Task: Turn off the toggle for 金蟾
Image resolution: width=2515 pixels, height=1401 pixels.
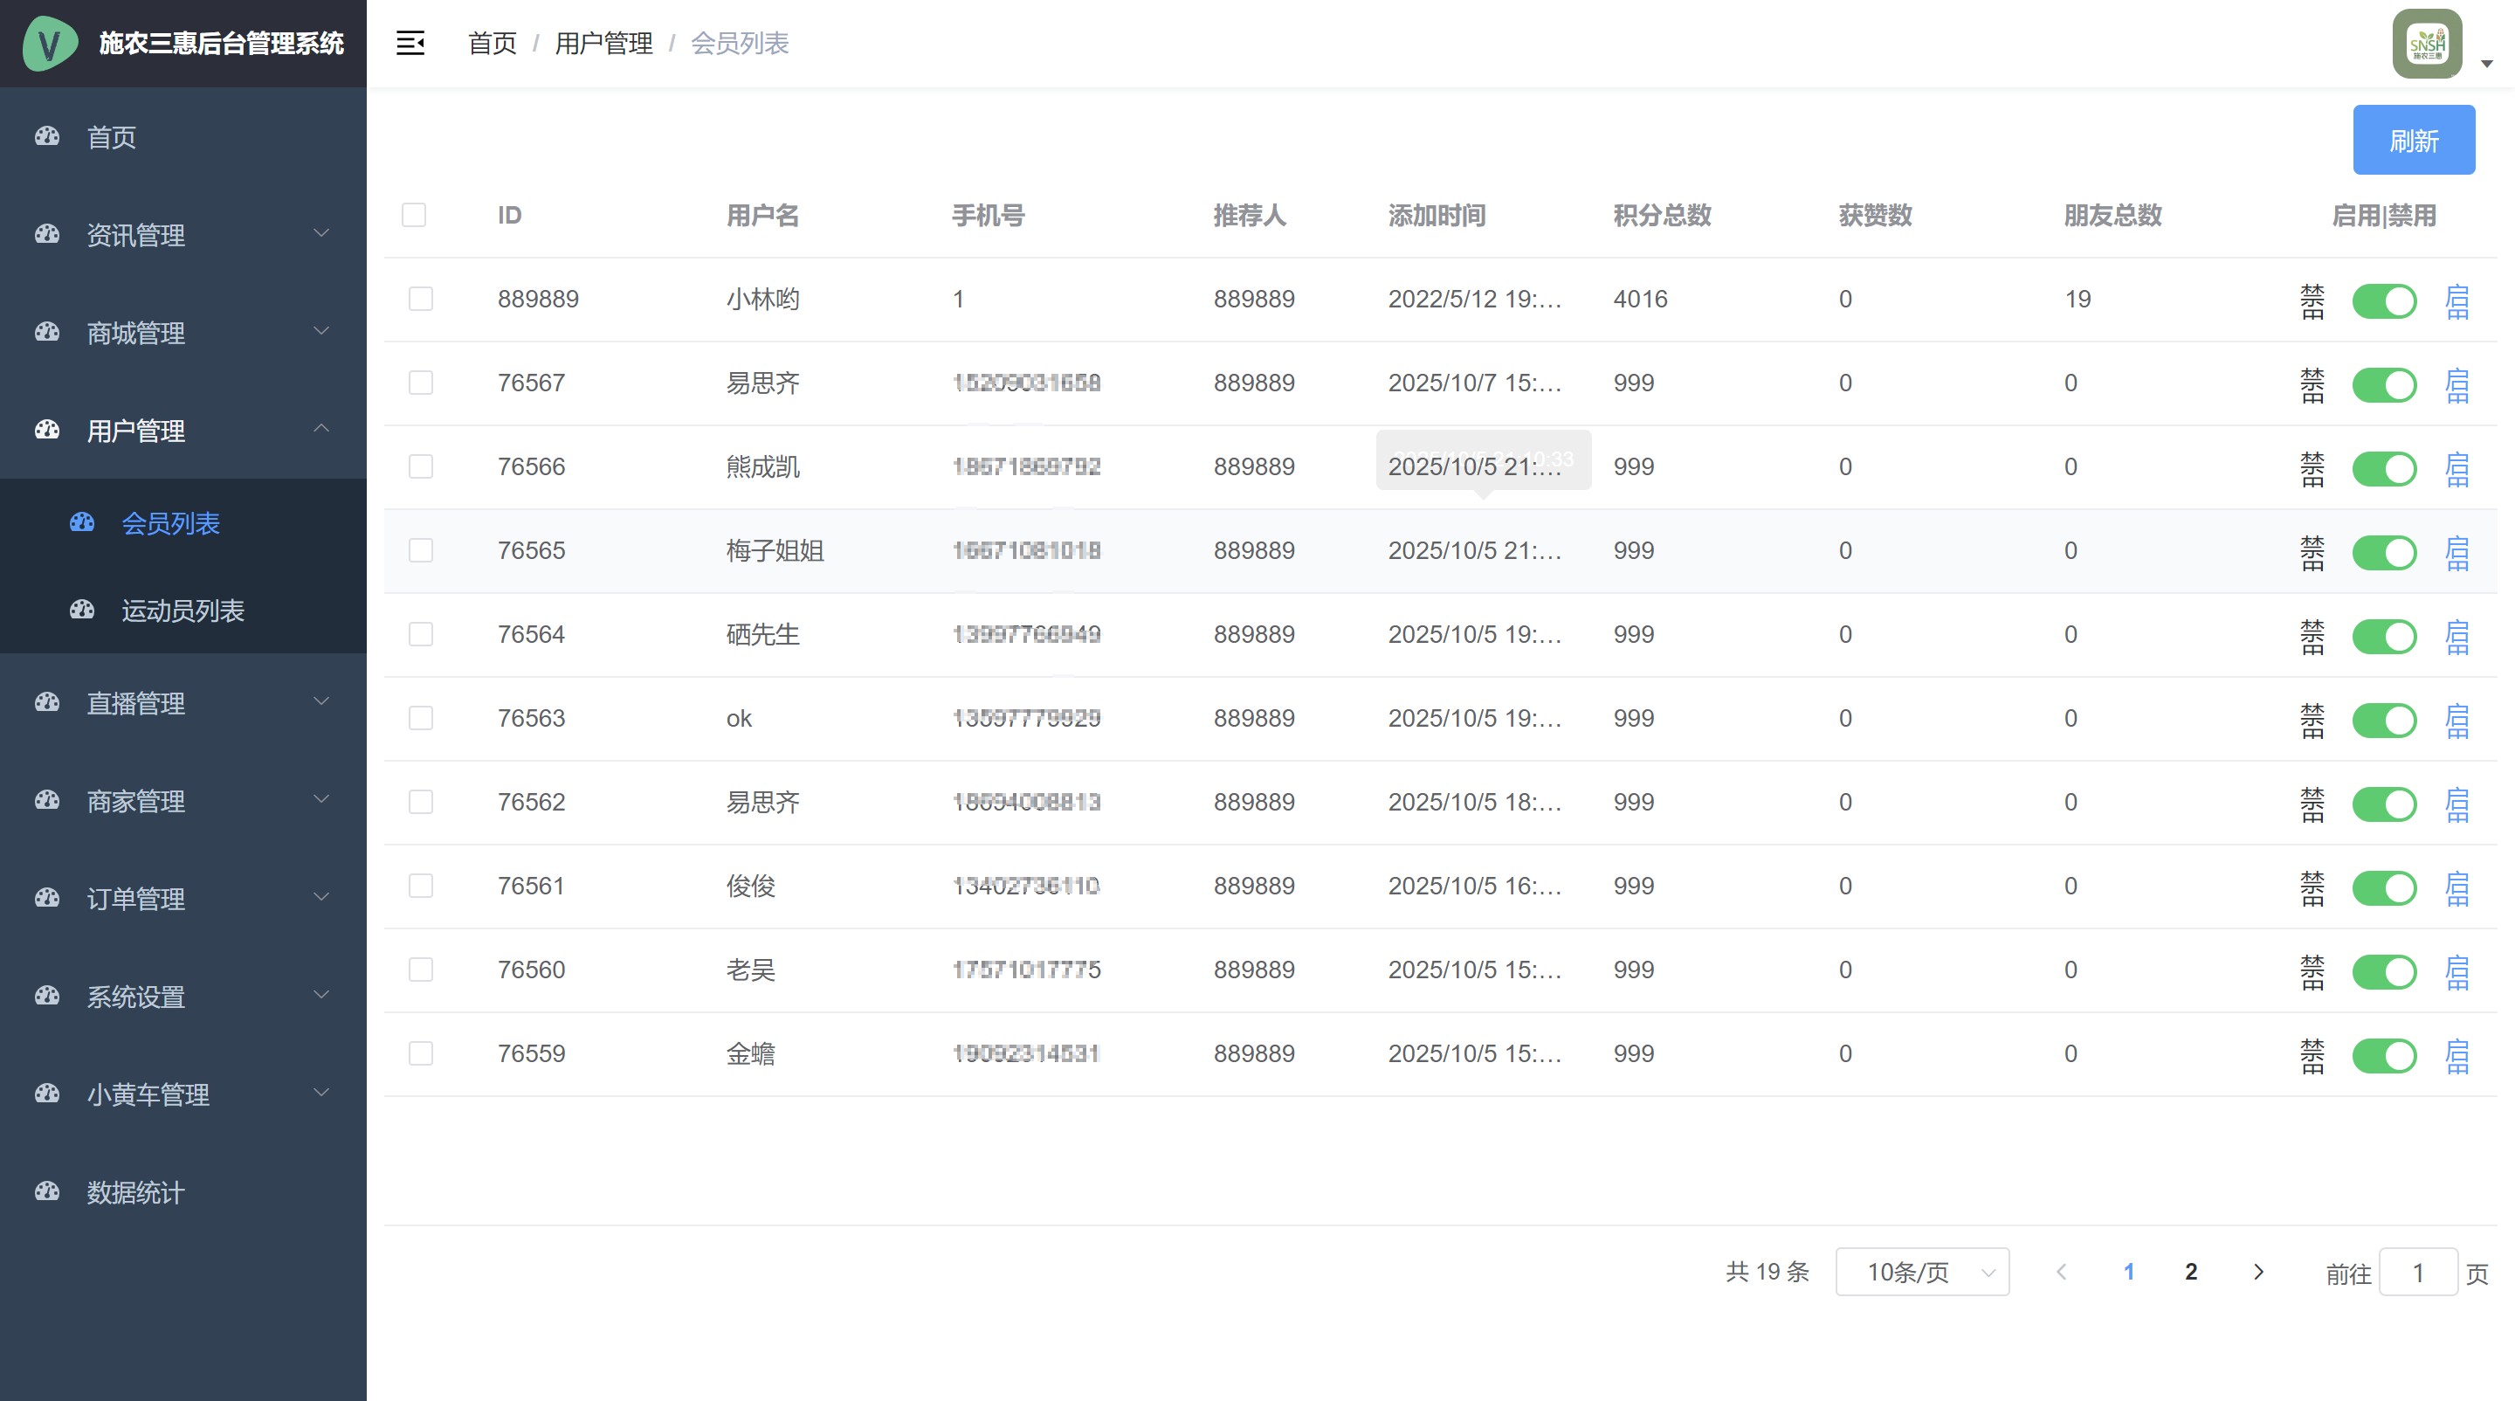Action: click(2383, 1055)
